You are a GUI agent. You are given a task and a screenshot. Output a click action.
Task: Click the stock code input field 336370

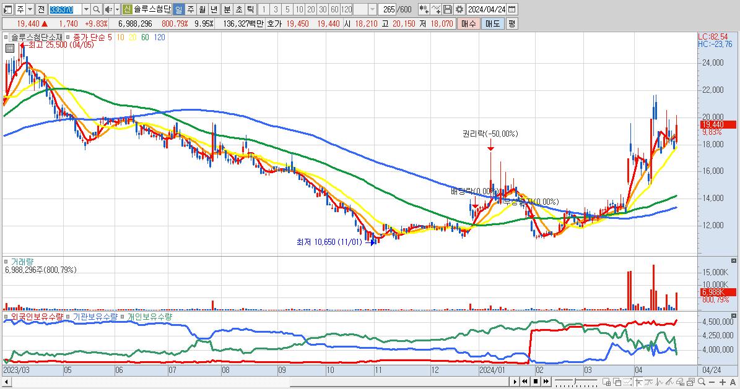65,9
